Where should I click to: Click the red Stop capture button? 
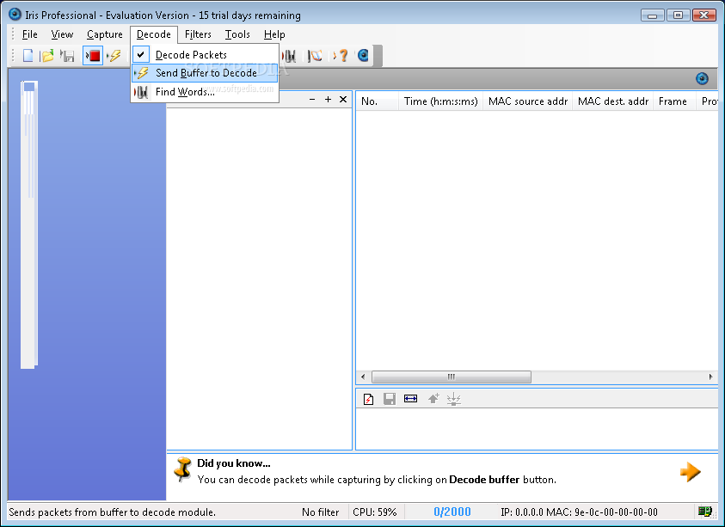click(93, 56)
